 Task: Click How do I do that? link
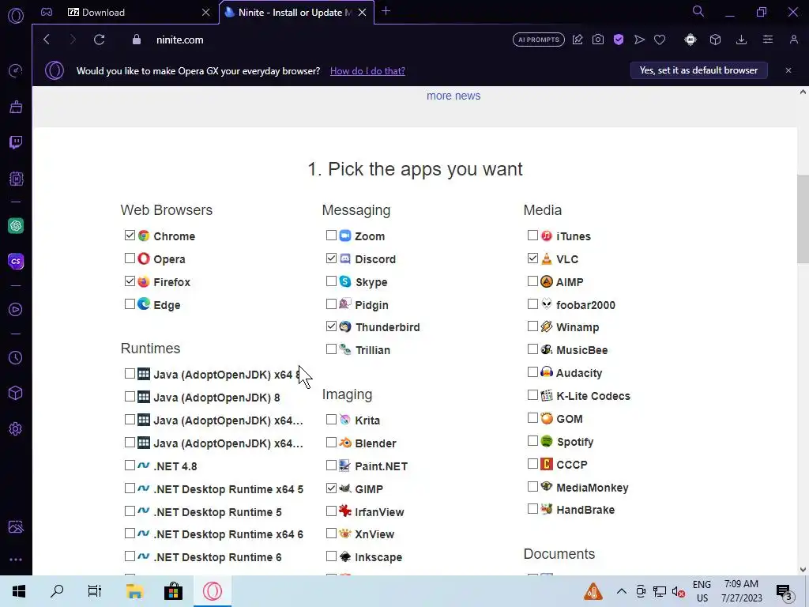click(x=367, y=71)
